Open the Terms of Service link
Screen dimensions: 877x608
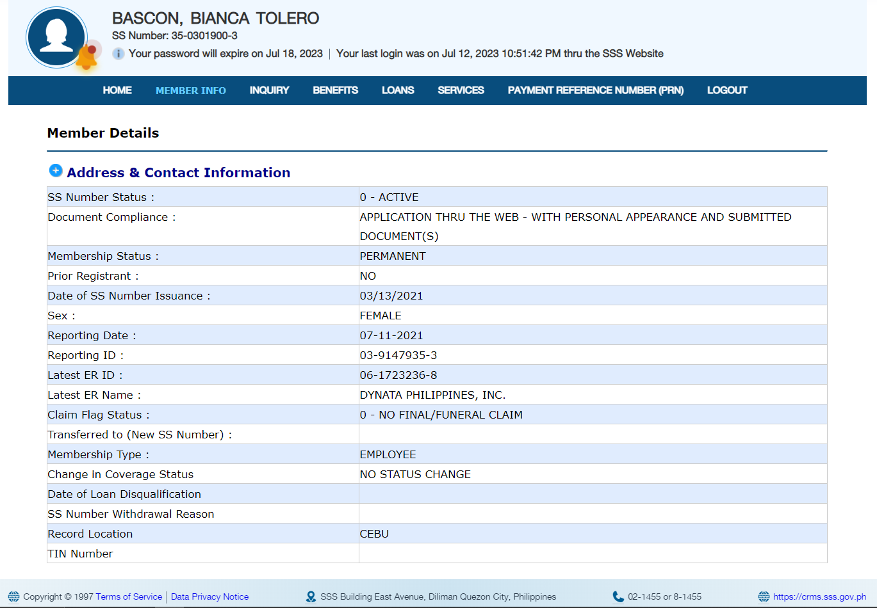coord(129,596)
